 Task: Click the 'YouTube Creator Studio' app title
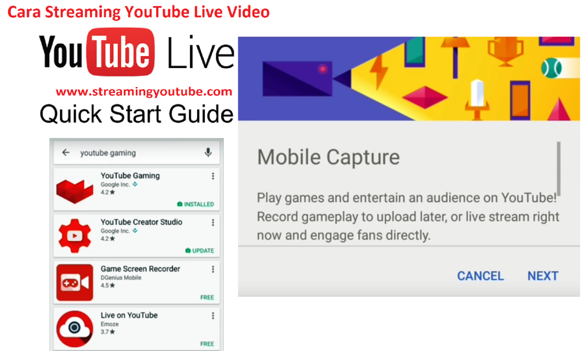(141, 222)
